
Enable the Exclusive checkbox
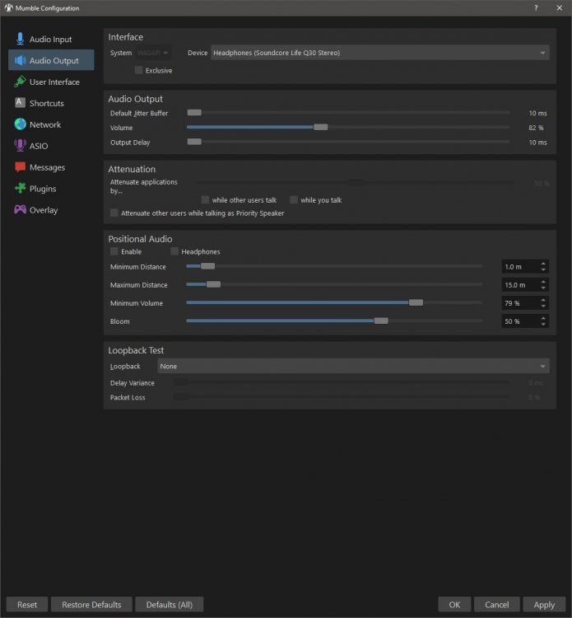point(139,71)
